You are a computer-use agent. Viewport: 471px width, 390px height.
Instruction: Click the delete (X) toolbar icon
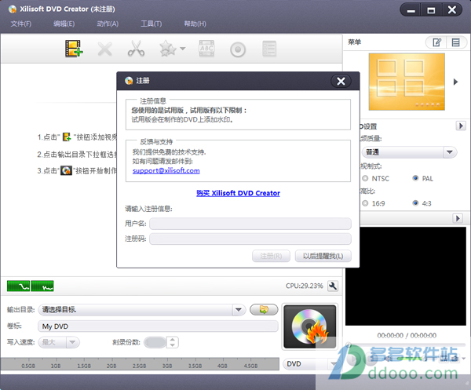click(104, 49)
